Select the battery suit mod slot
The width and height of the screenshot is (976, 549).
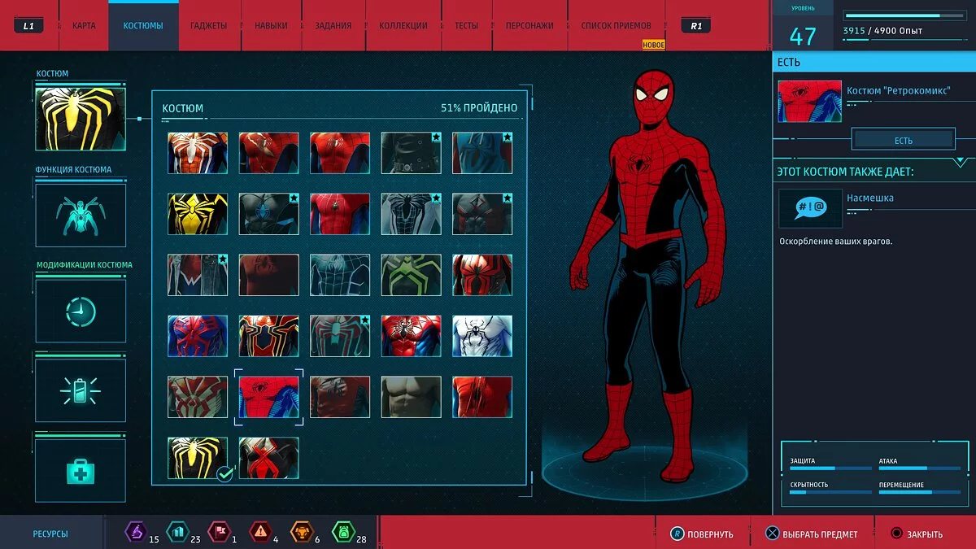coord(81,391)
